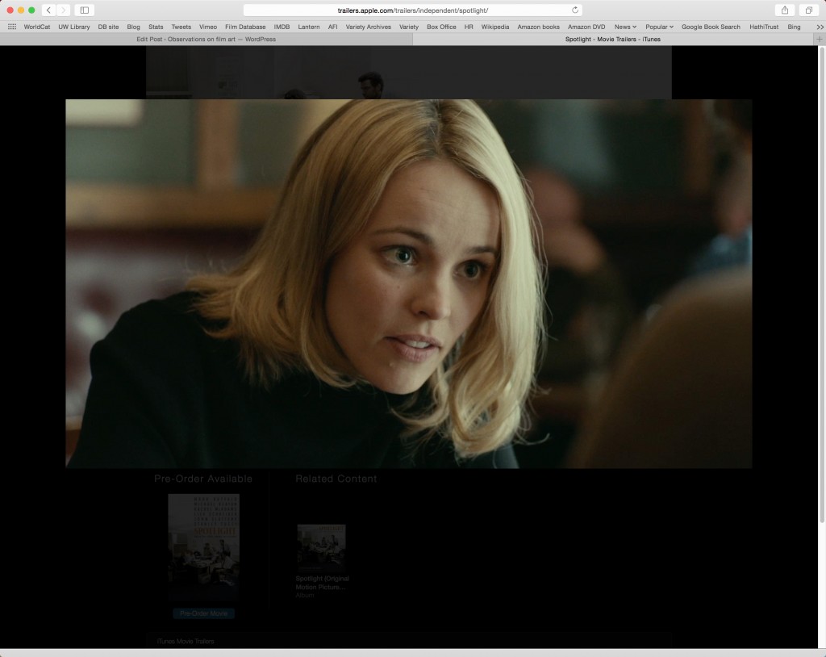
Task: Open the IMDB bookmark
Action: tap(282, 27)
